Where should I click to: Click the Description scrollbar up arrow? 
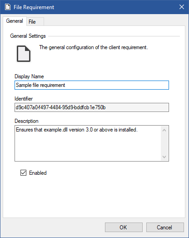click(x=164, y=130)
